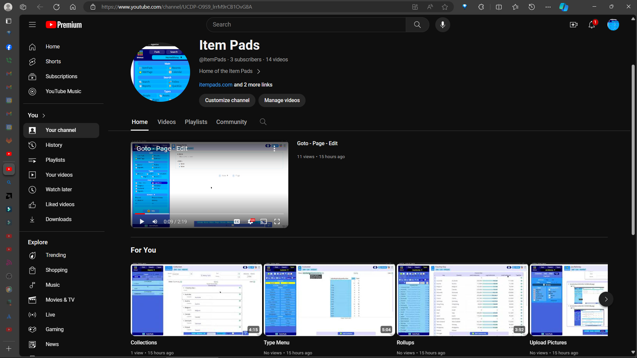Open YouTube Music in the sidebar
Viewport: 637px width, 358px height.
(x=61, y=91)
